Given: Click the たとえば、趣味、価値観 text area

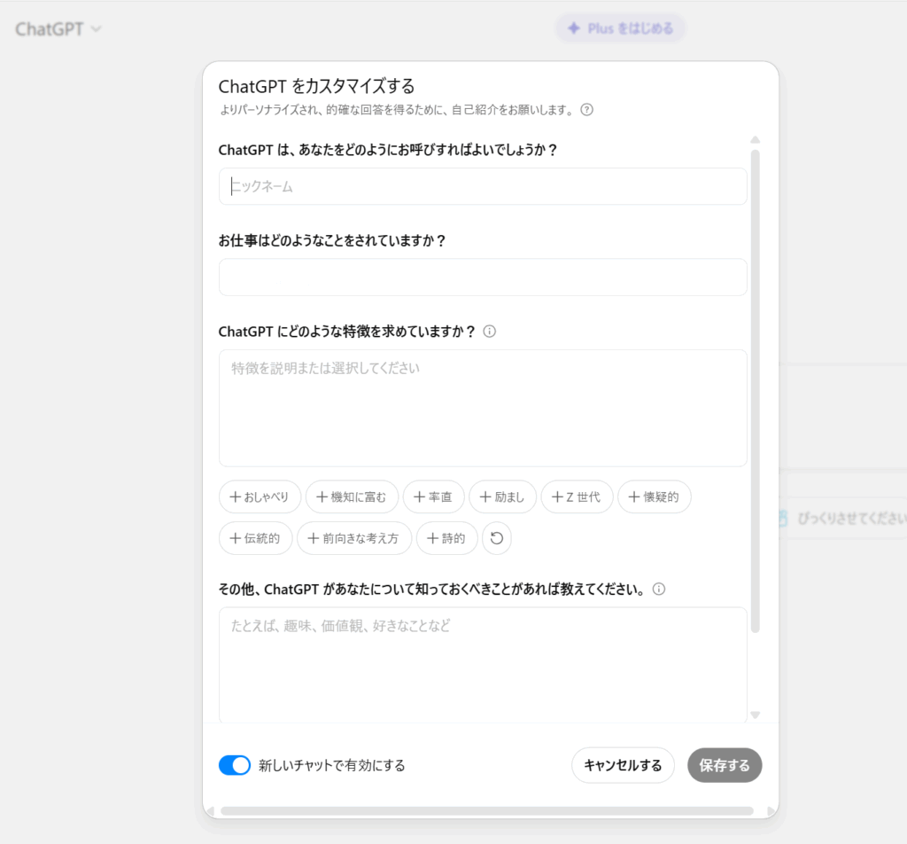Looking at the screenshot, I should 483,665.
